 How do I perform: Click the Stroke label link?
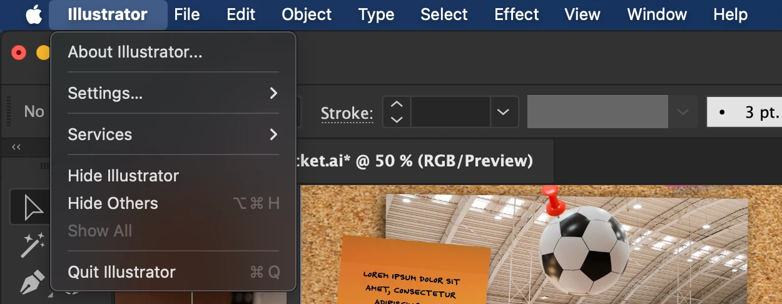(347, 113)
